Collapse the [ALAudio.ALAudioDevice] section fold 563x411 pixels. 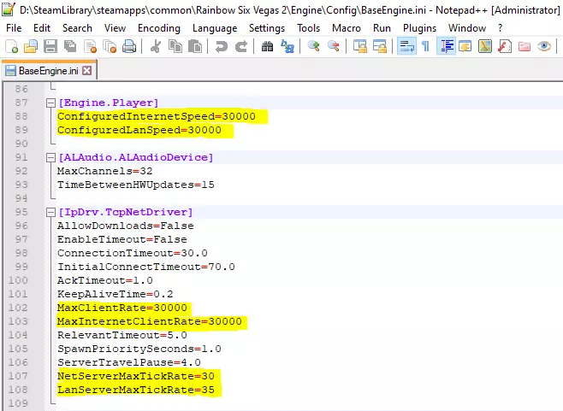pyautogui.click(x=50, y=157)
